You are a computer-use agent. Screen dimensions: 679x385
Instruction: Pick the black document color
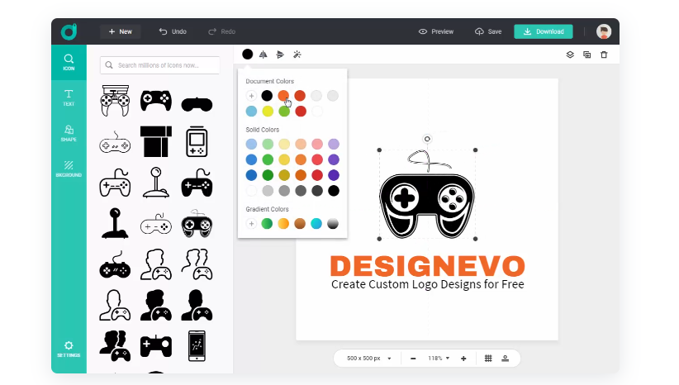click(267, 96)
